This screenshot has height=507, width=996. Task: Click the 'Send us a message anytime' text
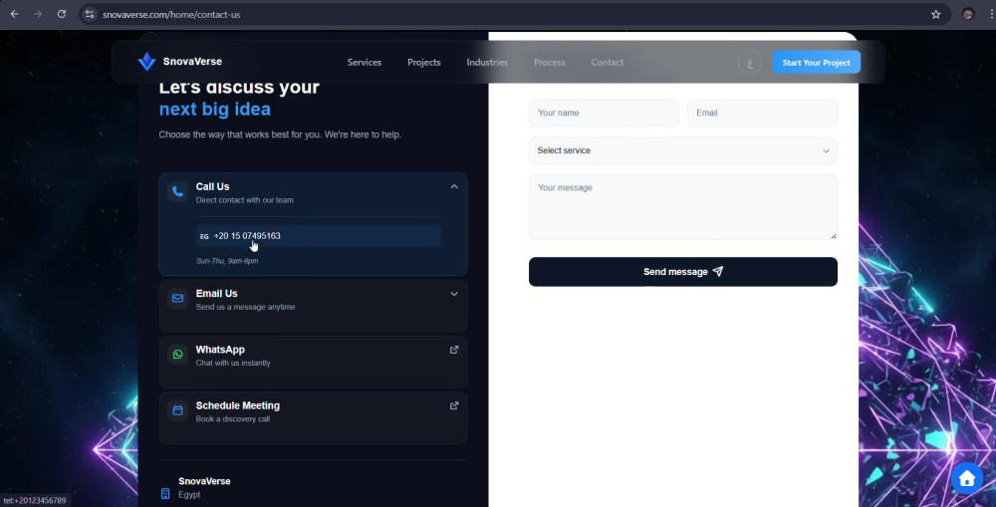pos(245,307)
